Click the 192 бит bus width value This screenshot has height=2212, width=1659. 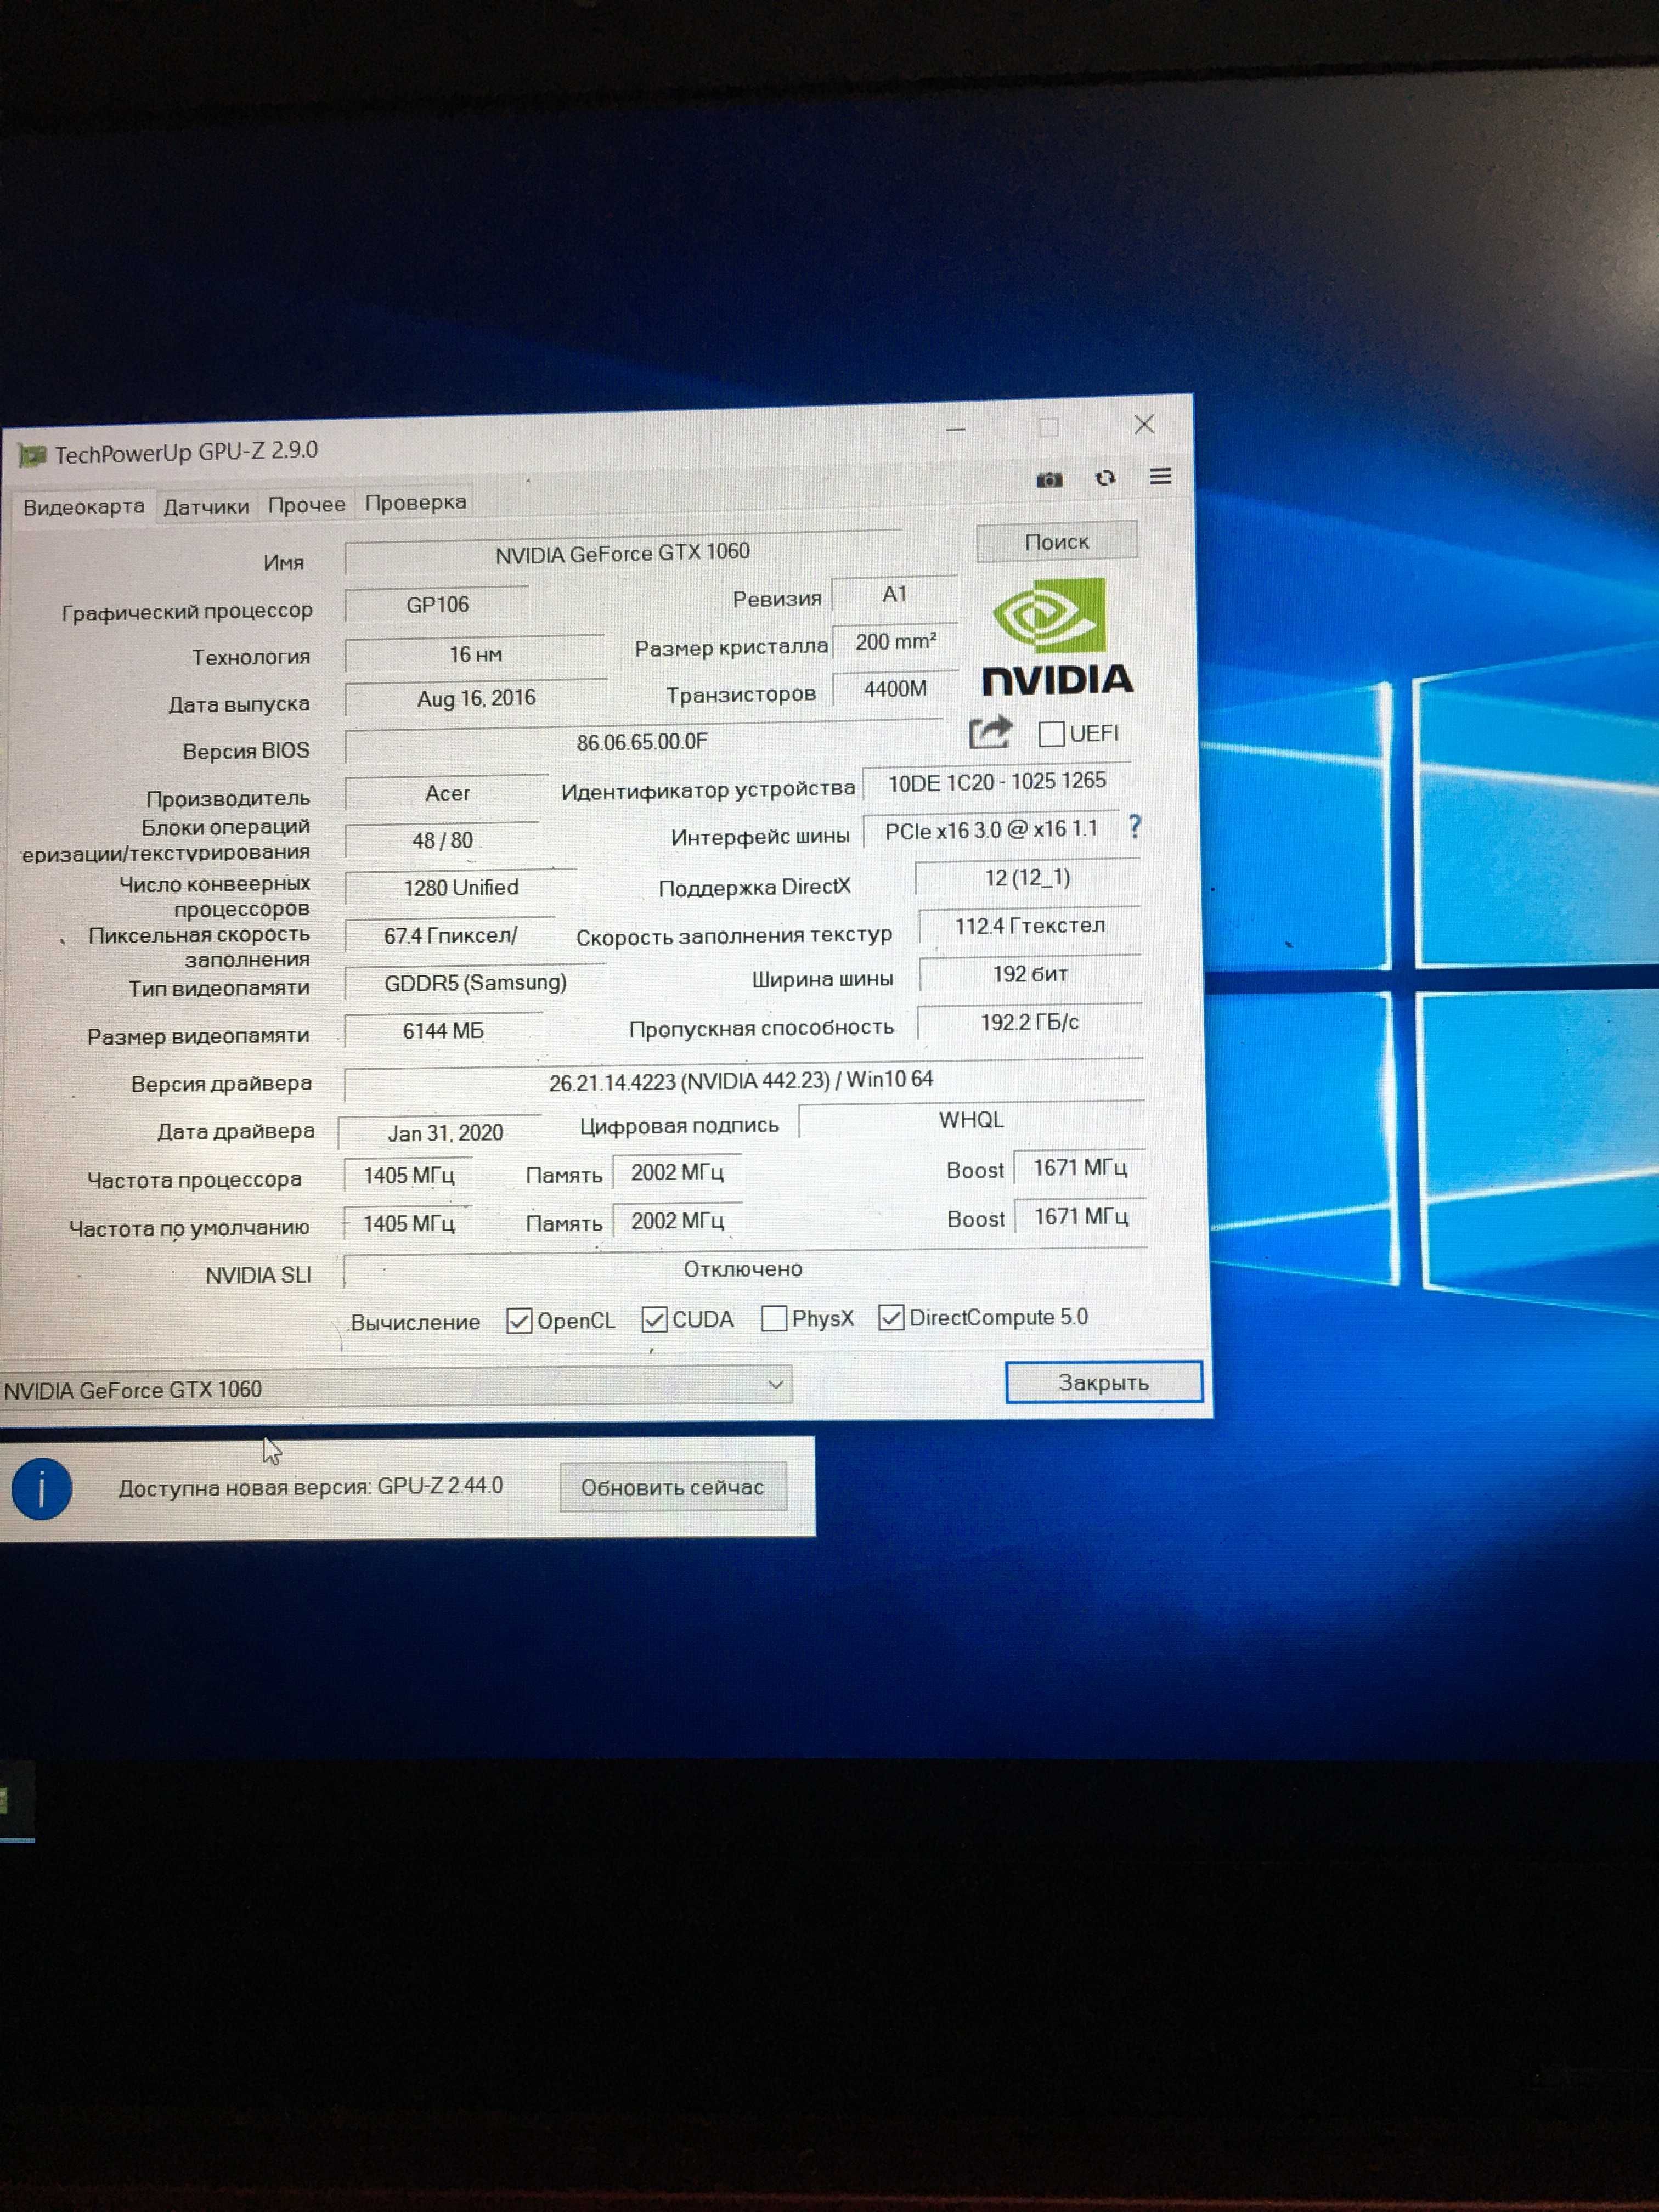[1030, 974]
